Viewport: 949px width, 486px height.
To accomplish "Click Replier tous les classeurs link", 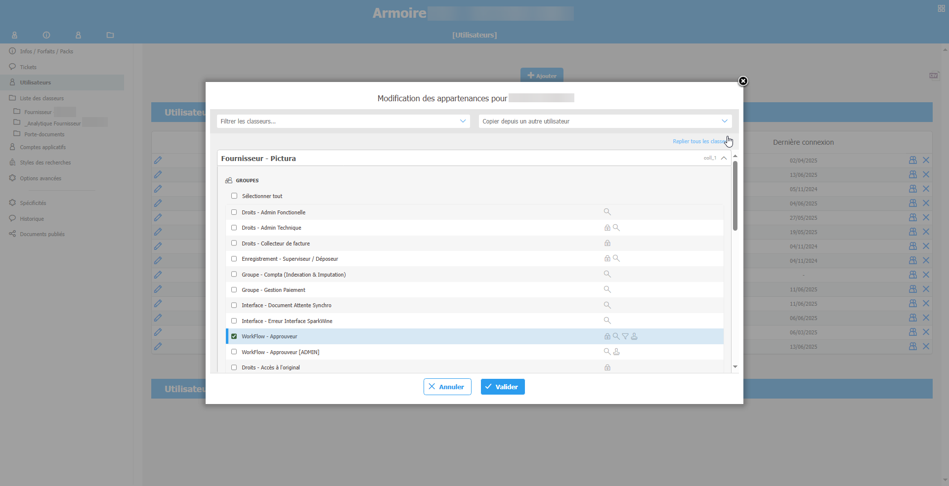I will (x=699, y=142).
